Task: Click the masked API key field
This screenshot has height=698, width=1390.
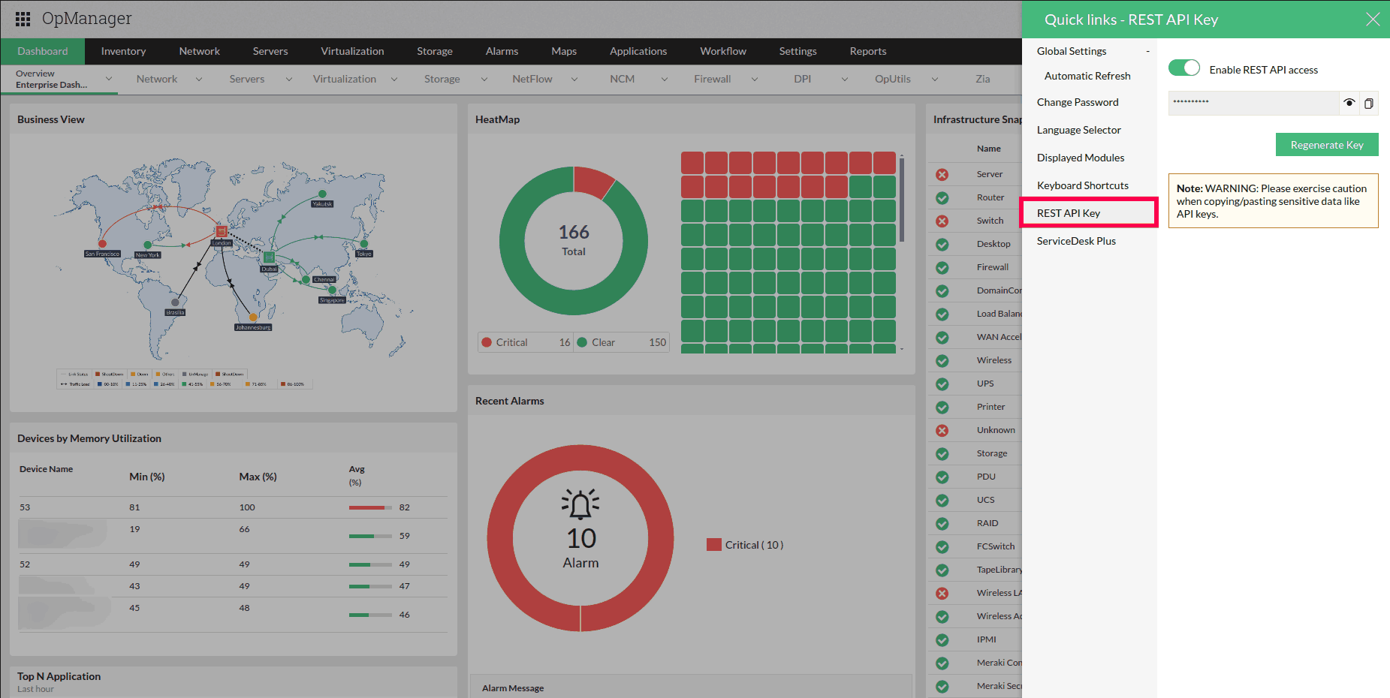Action: [x=1253, y=103]
